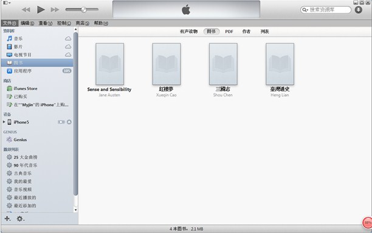Image resolution: width=372 pixels, height=234 pixels.
Task: Open search options magnifier dropdown
Action: (305, 10)
